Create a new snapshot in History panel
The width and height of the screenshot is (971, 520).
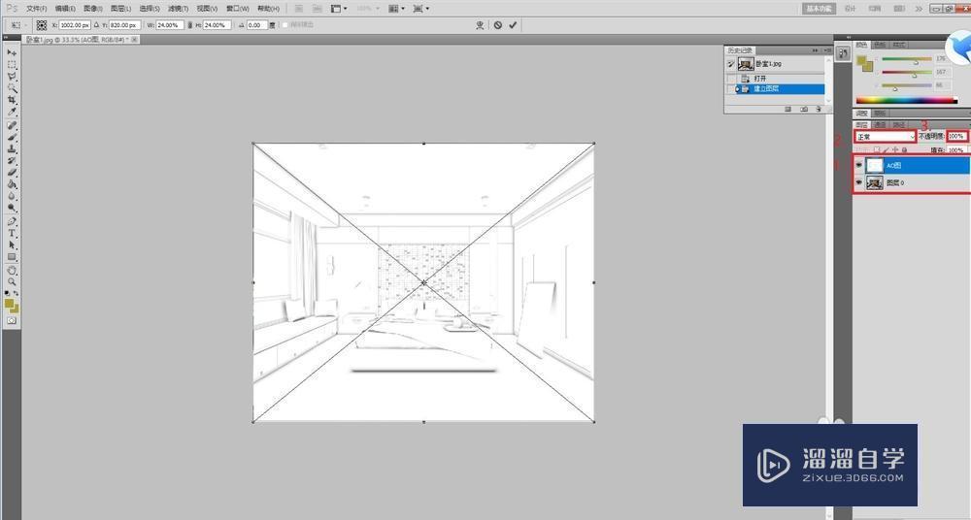click(804, 109)
